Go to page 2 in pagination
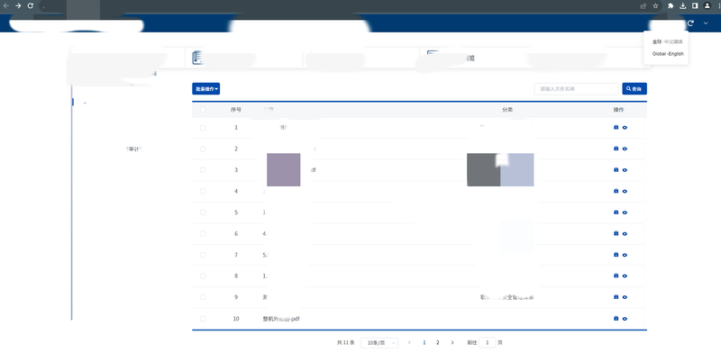This screenshot has width=721, height=353. coord(438,343)
